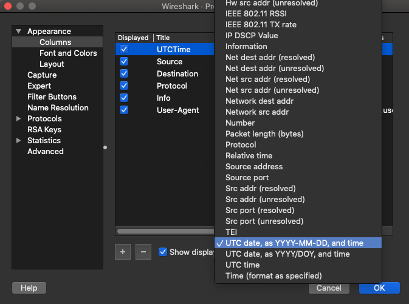Screen dimensions: 409x304
Task: Choose Network dest addr option
Action: (x=298, y=101)
